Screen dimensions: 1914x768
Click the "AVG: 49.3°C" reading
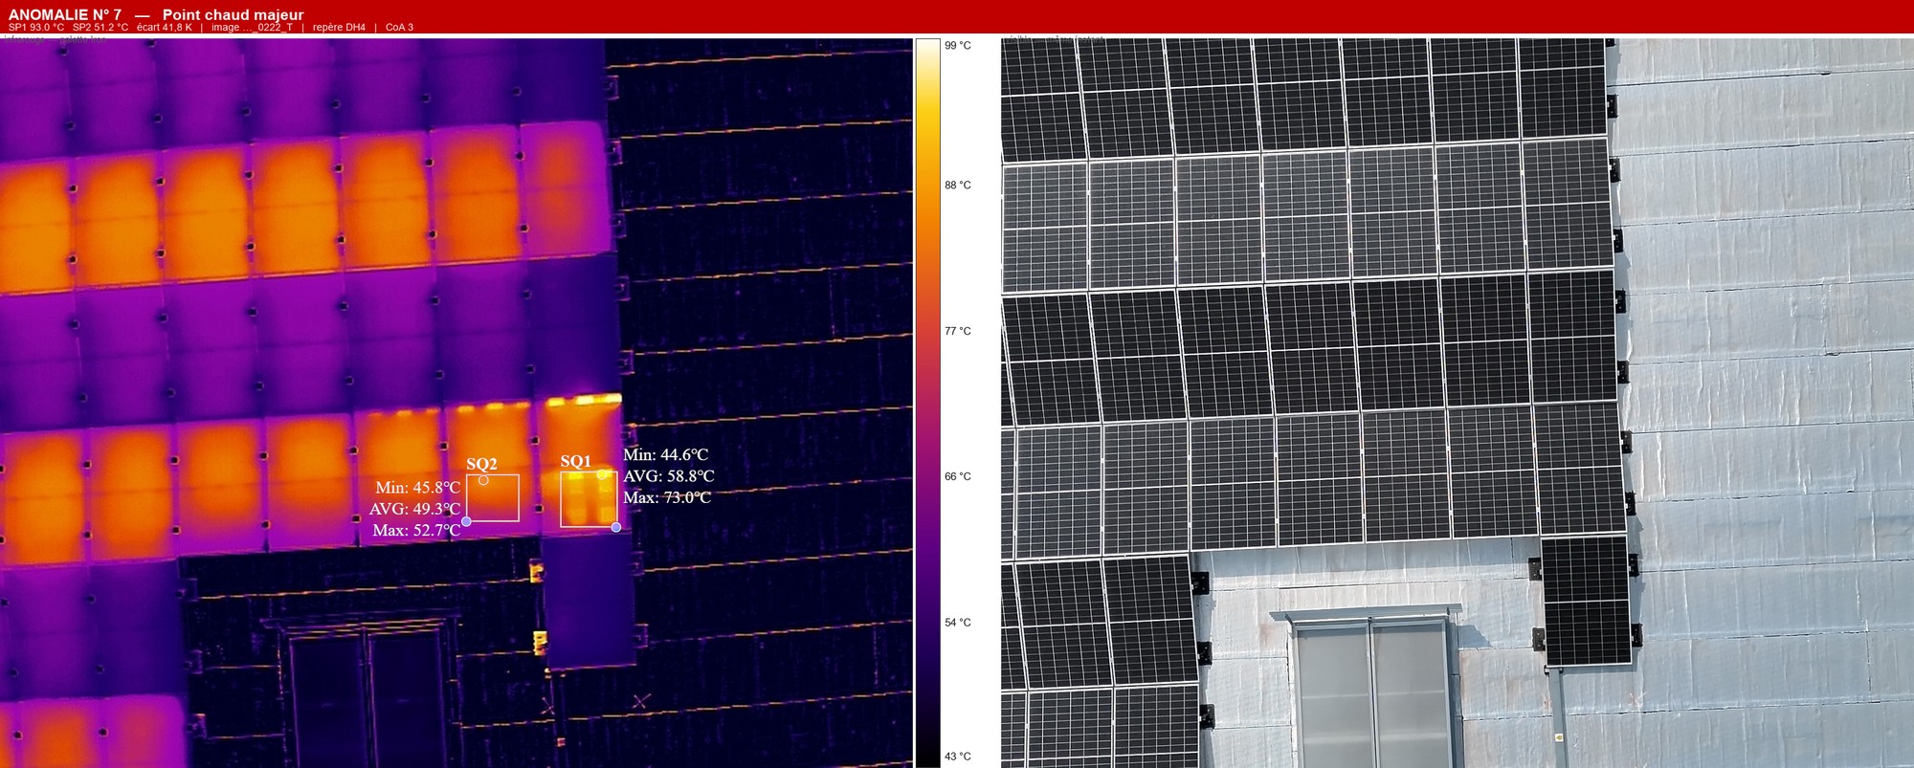tap(415, 509)
